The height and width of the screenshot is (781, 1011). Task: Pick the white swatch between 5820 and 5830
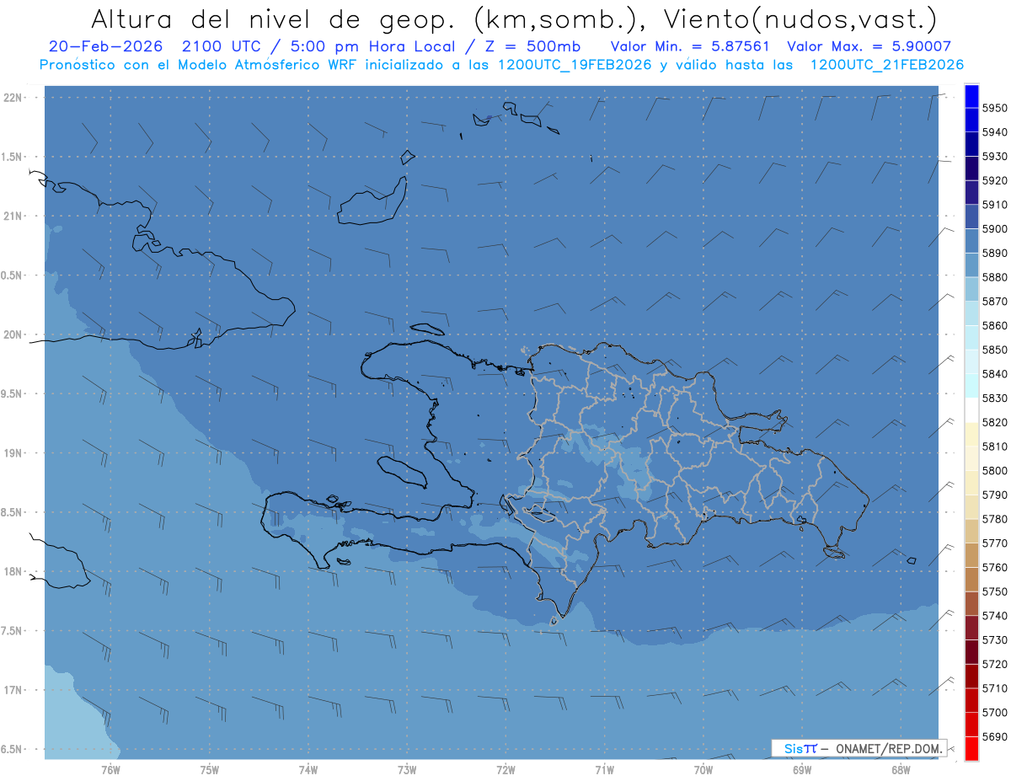pos(971,410)
